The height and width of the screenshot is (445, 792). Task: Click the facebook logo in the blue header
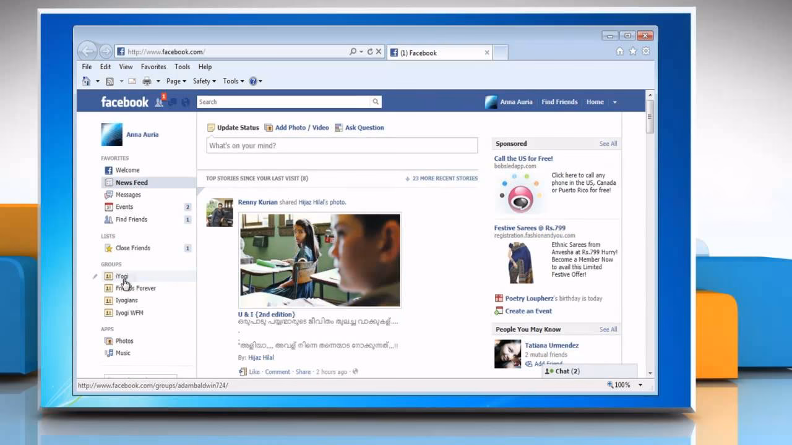125,102
